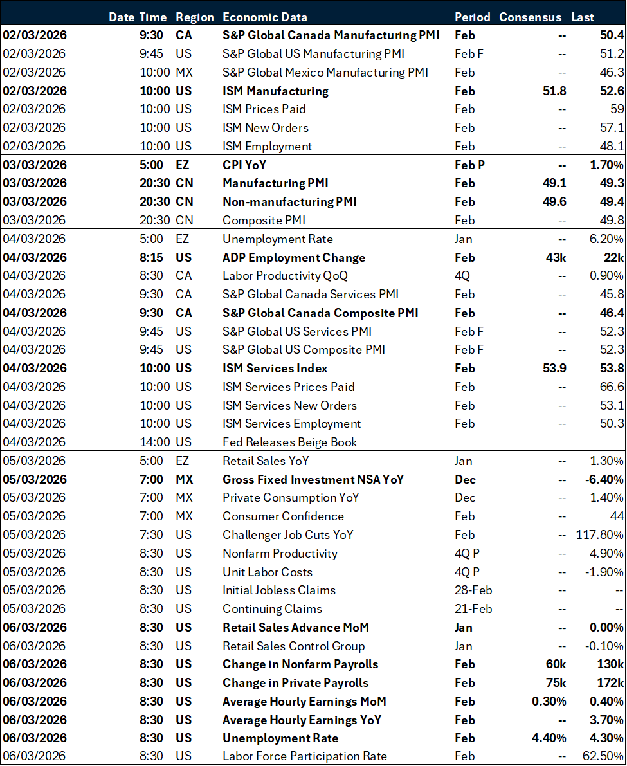This screenshot has width=627, height=766.
Task: Click the Consensus column header
Action: point(530,17)
